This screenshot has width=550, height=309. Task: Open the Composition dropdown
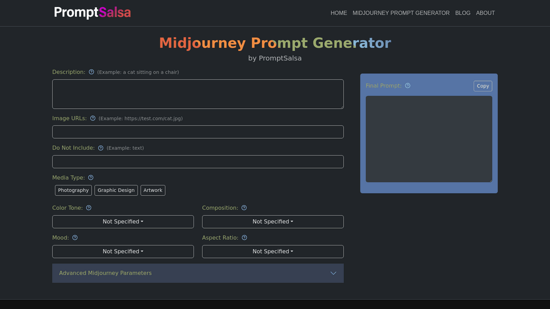(273, 222)
